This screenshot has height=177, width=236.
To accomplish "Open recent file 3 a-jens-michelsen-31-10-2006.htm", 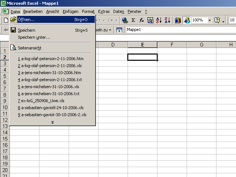I will point(52,73).
